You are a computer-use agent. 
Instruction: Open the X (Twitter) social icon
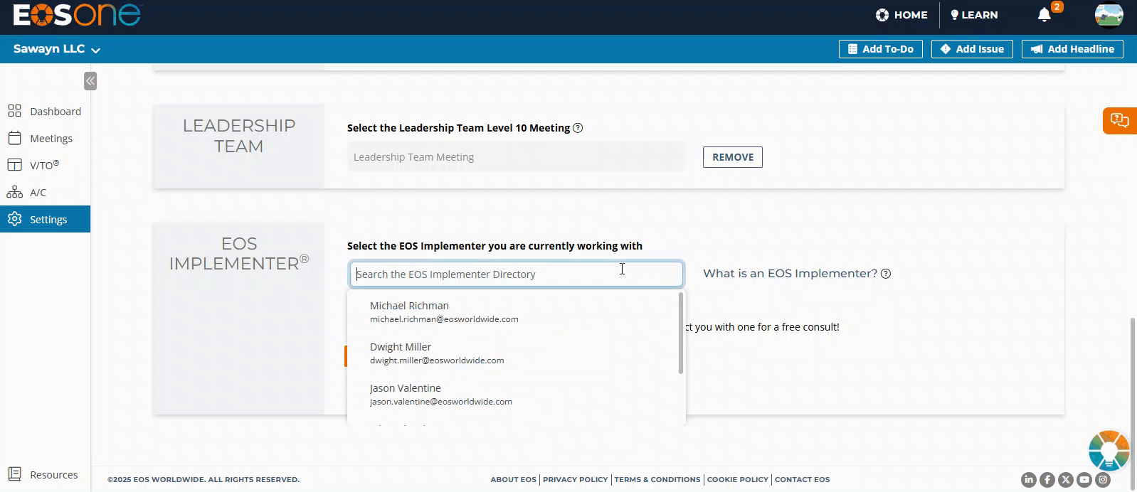[x=1066, y=480]
